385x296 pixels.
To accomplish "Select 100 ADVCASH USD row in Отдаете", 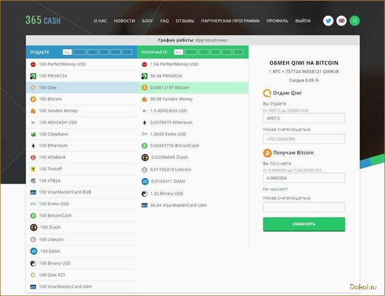I will pos(82,122).
